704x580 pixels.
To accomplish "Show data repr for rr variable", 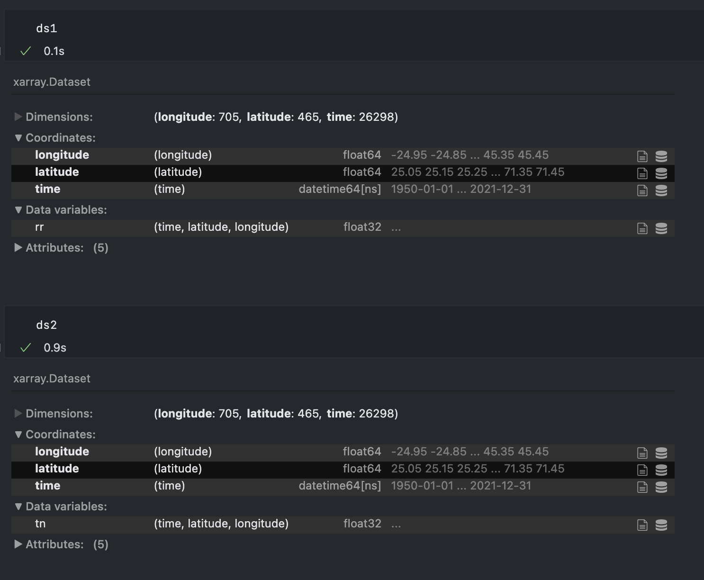I will point(661,228).
